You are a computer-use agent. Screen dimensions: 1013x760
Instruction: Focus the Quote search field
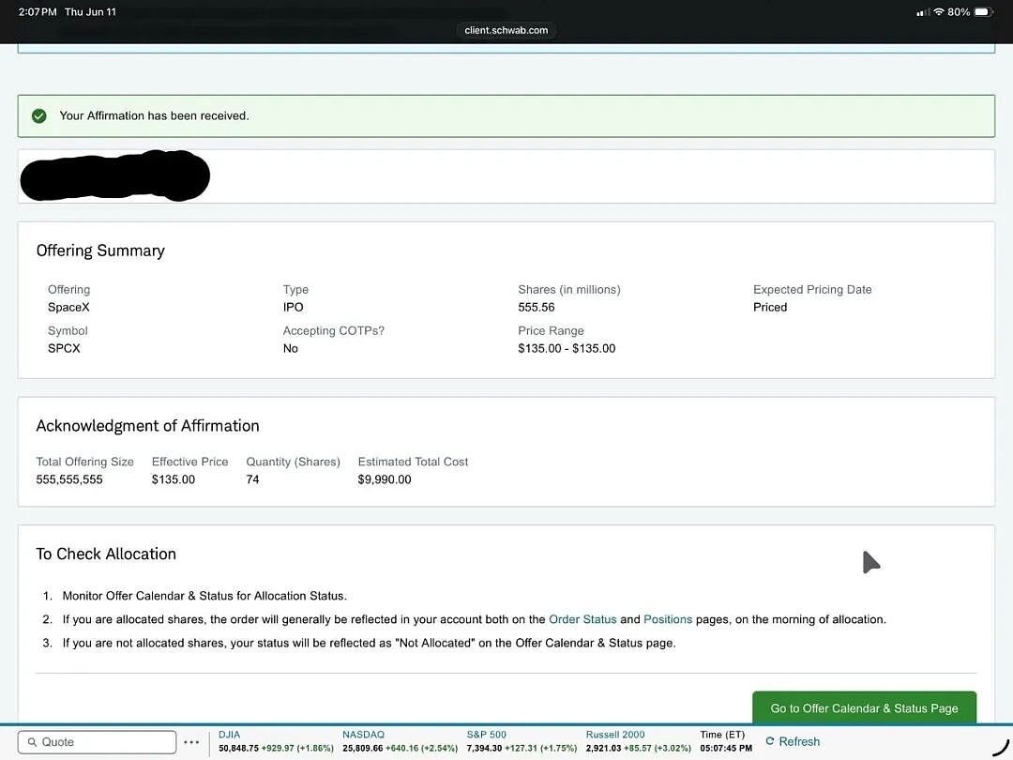click(x=97, y=742)
